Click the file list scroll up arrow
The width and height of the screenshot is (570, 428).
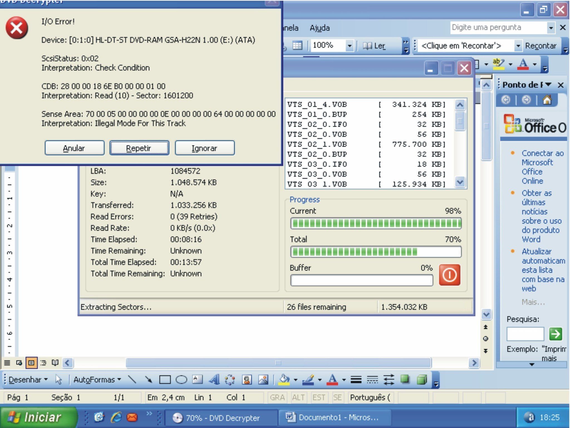pos(460,105)
